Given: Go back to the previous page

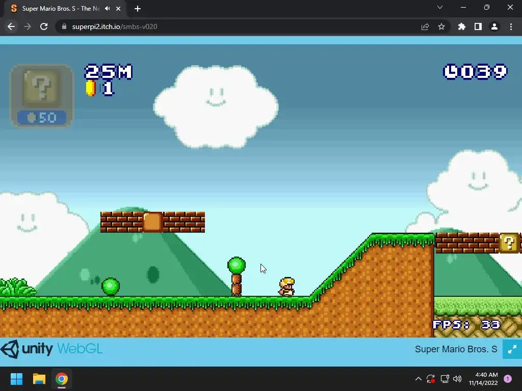Looking at the screenshot, I should point(11,26).
